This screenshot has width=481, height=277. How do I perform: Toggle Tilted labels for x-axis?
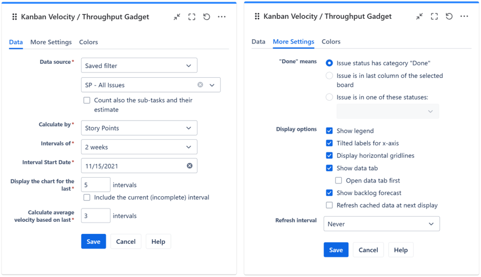(x=329, y=143)
